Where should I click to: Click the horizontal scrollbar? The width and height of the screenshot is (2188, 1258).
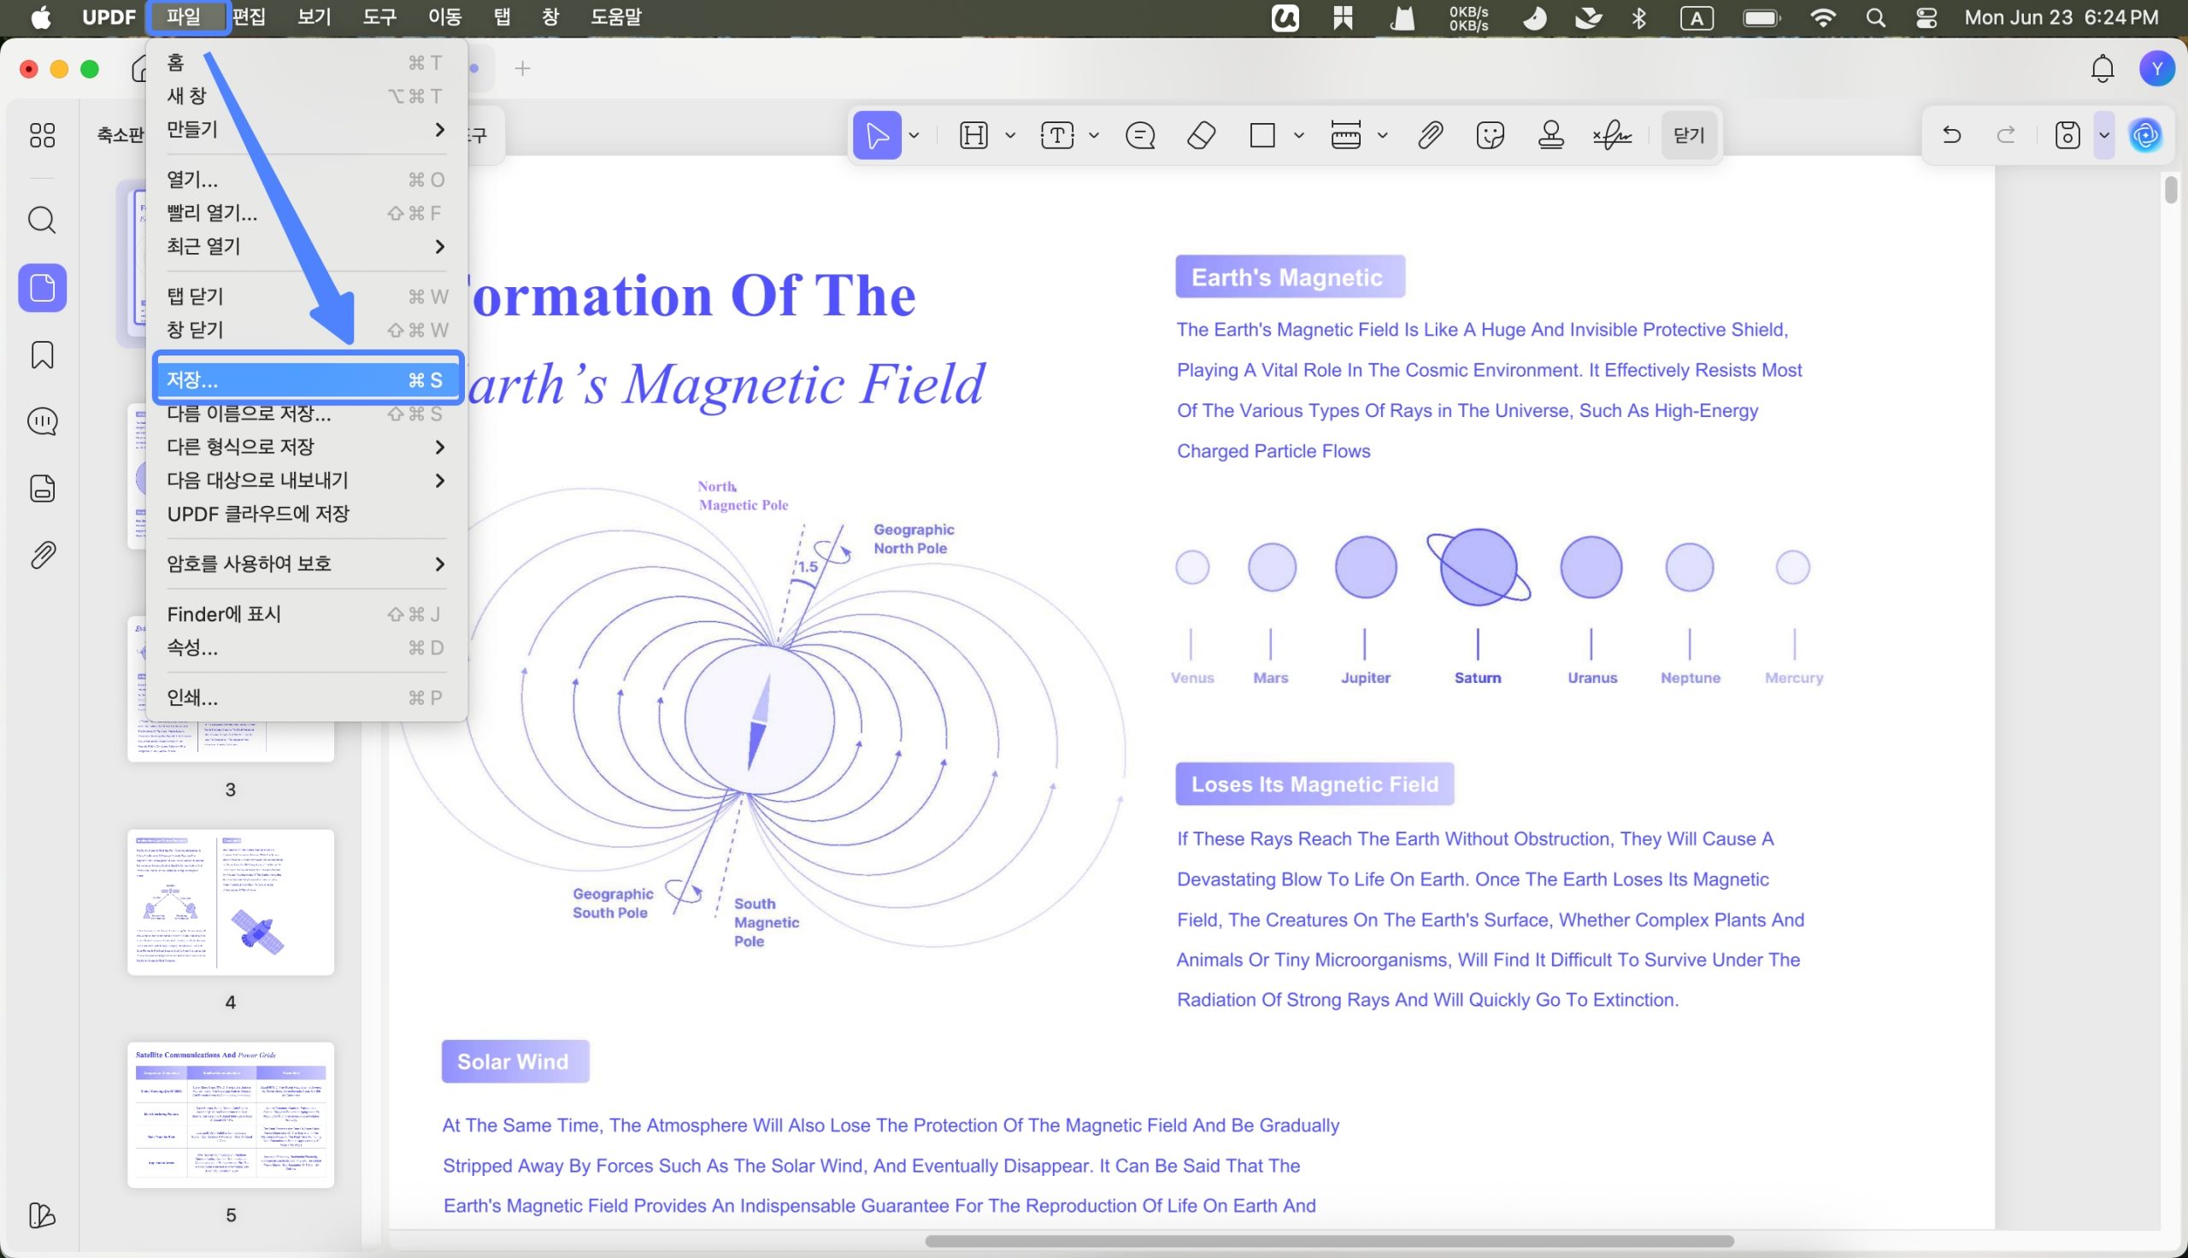coord(1328,1242)
